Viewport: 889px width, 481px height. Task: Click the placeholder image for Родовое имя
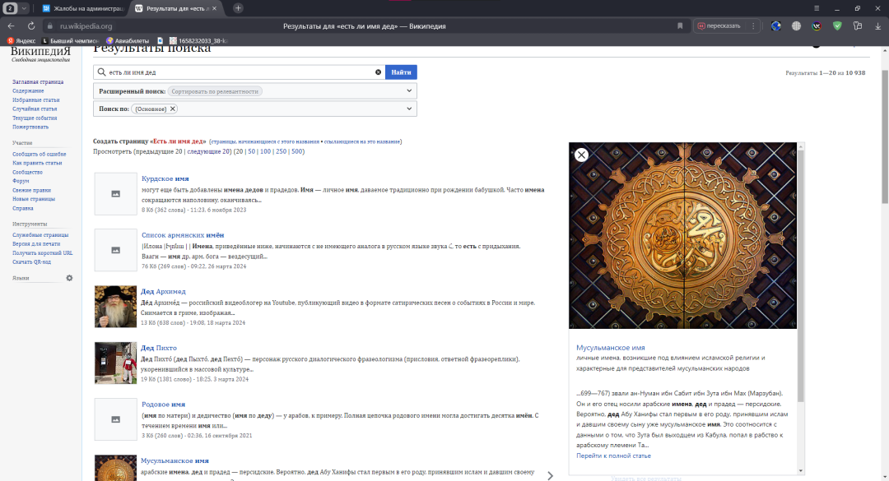(x=116, y=419)
